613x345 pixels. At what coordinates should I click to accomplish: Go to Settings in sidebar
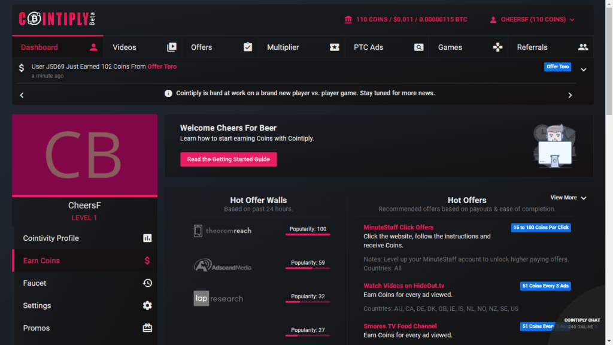click(85, 305)
